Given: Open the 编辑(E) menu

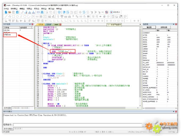Looking at the screenshot, I should [x=22, y=9].
